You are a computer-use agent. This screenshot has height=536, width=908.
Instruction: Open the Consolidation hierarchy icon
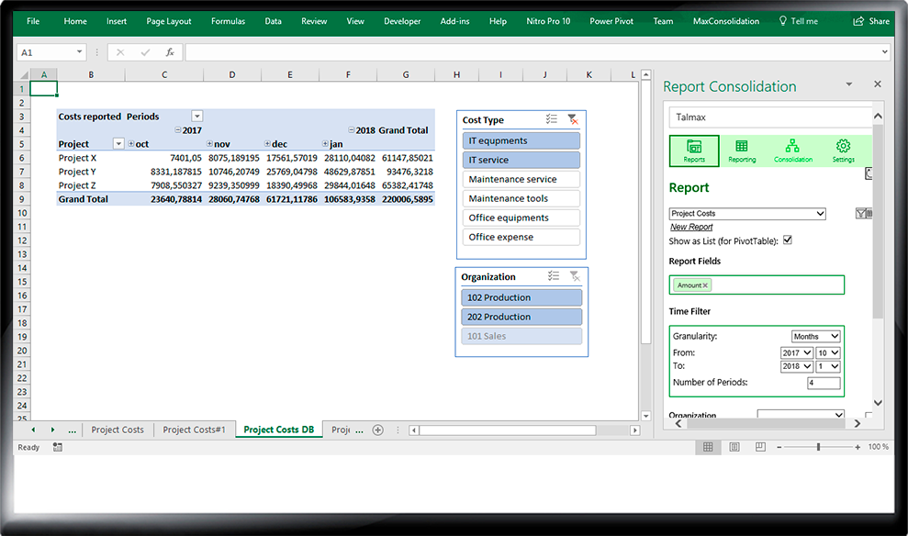point(792,150)
